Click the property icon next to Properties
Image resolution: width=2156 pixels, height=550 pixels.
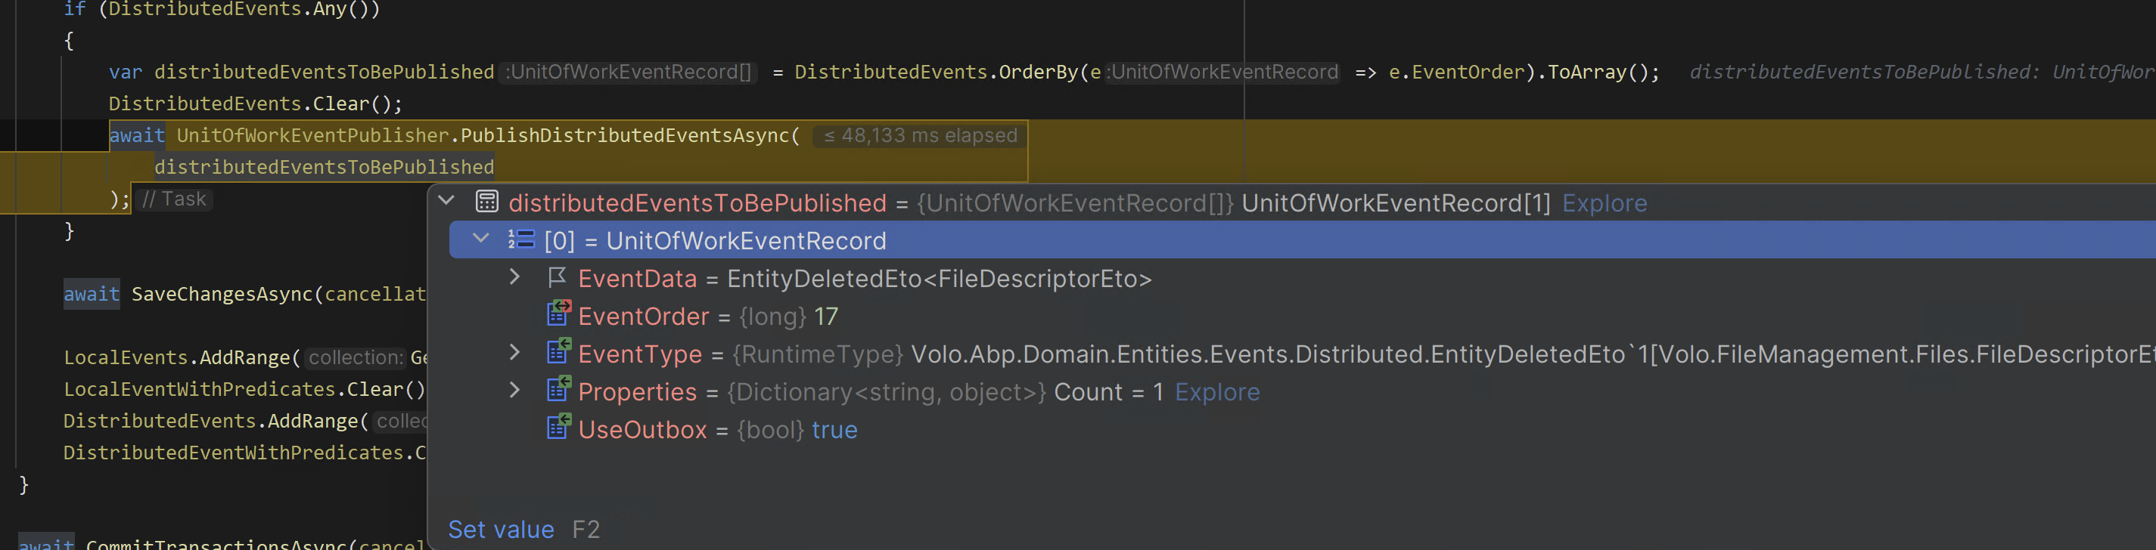coord(558,390)
